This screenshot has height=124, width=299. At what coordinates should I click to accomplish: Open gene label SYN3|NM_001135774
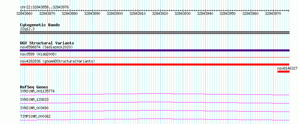click(37, 91)
